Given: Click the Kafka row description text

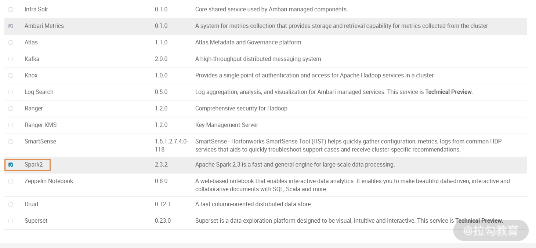Looking at the screenshot, I should 258,59.
